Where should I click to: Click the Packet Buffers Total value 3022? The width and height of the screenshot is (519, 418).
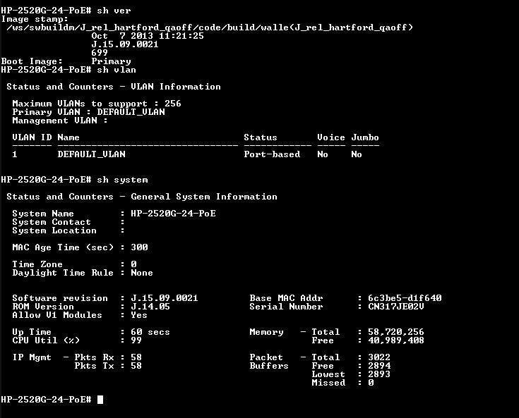[x=379, y=357]
